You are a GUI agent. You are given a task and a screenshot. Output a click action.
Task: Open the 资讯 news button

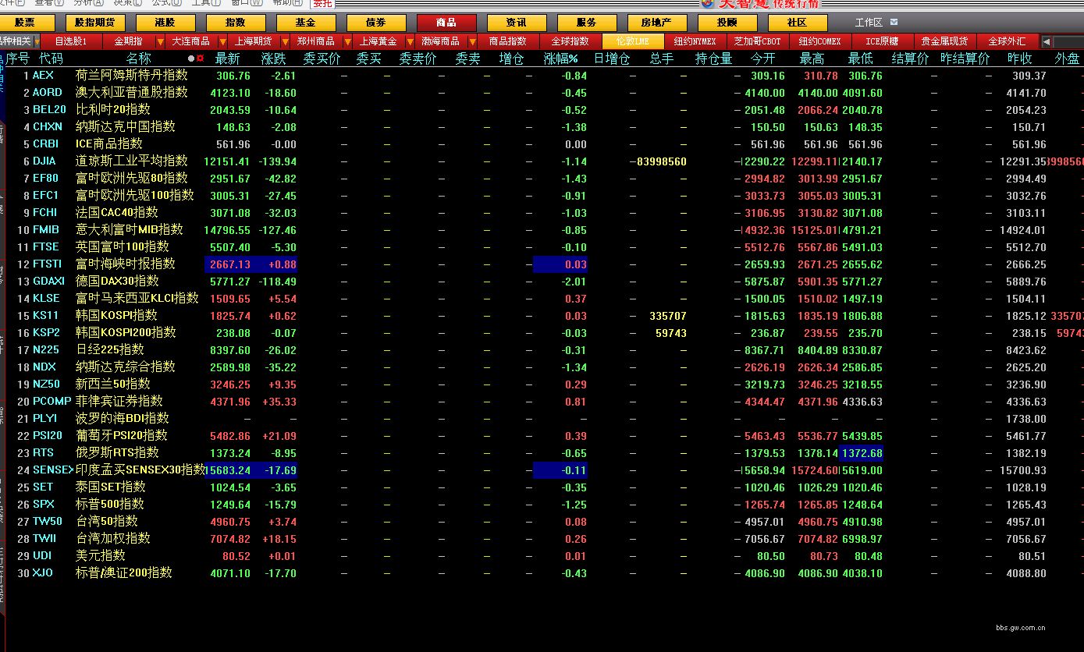pos(517,23)
